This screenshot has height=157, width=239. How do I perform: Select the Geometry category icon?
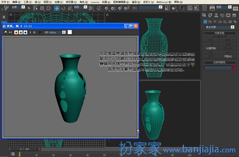tap(205, 21)
